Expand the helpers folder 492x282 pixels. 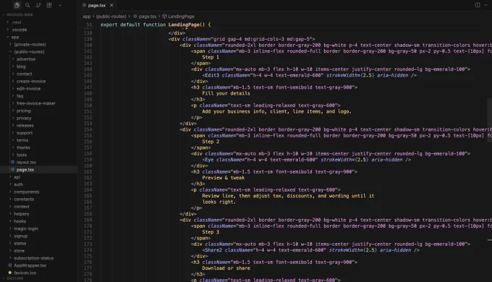pos(21,214)
